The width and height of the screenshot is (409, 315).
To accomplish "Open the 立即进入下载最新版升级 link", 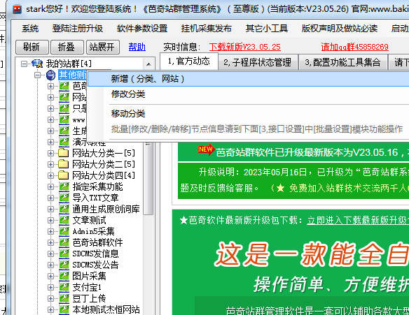I will tap(358, 220).
